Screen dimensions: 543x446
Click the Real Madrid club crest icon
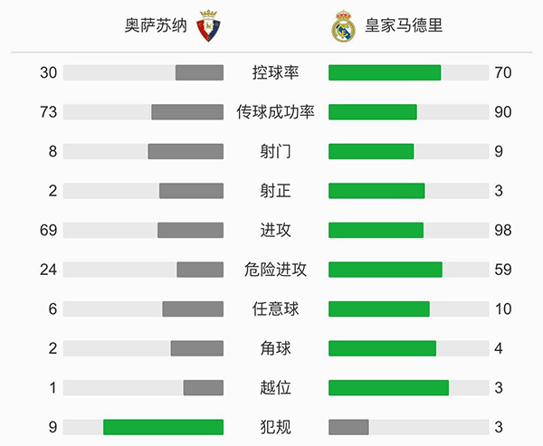coord(341,26)
